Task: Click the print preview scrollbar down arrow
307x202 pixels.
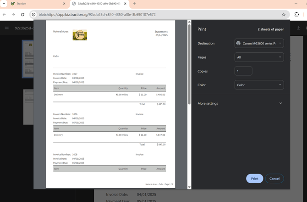Action: click(x=189, y=187)
